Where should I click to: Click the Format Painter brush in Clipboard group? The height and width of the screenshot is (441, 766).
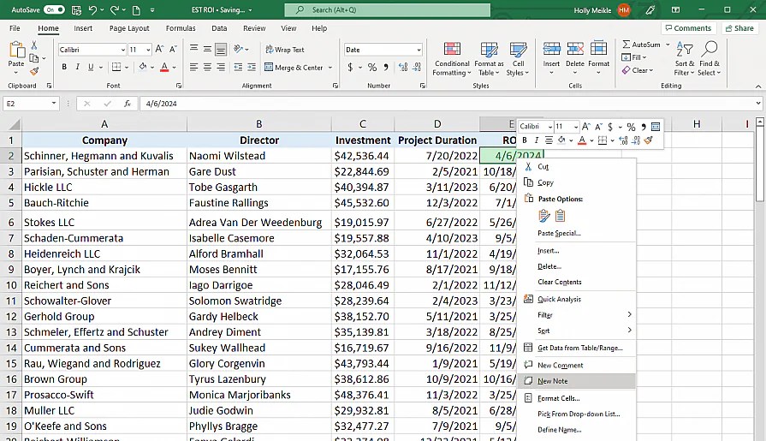pos(33,71)
